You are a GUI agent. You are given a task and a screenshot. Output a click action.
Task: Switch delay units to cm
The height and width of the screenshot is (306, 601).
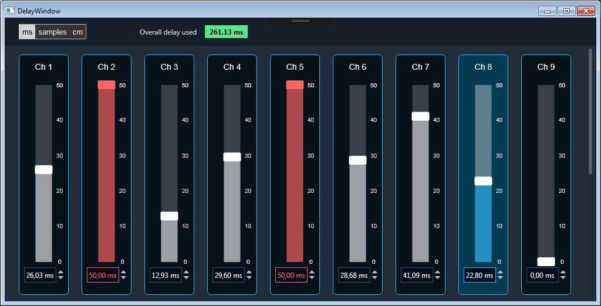point(78,32)
